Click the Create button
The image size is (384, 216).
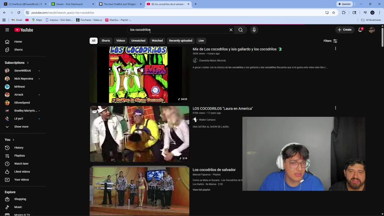tap(344, 30)
